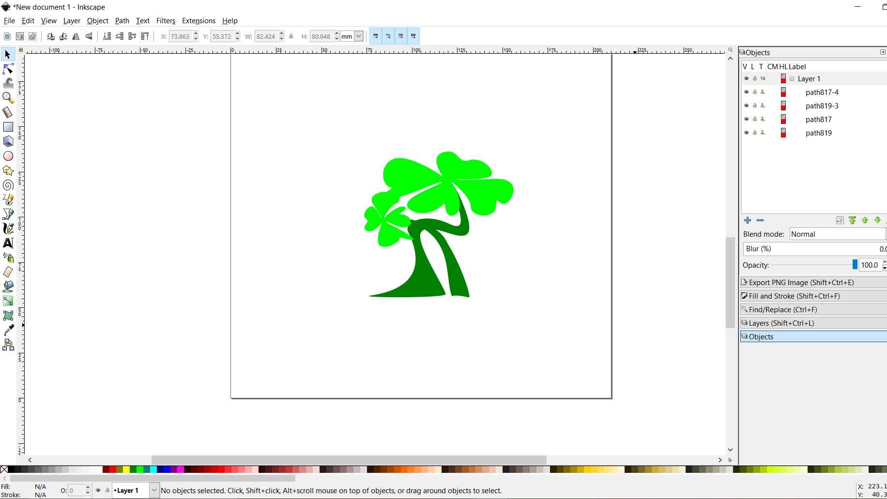The height and width of the screenshot is (499, 887).
Task: Select path819-3 in Objects list
Action: (x=822, y=106)
